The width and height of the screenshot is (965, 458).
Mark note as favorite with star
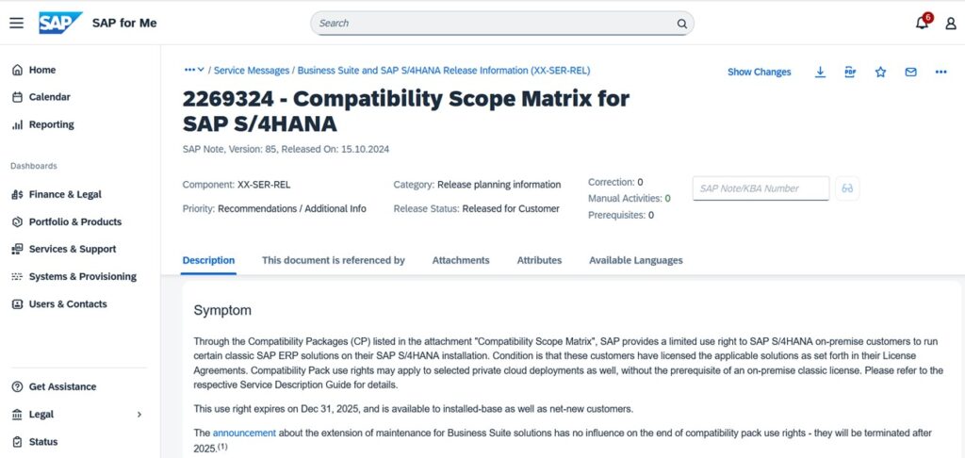click(x=880, y=72)
